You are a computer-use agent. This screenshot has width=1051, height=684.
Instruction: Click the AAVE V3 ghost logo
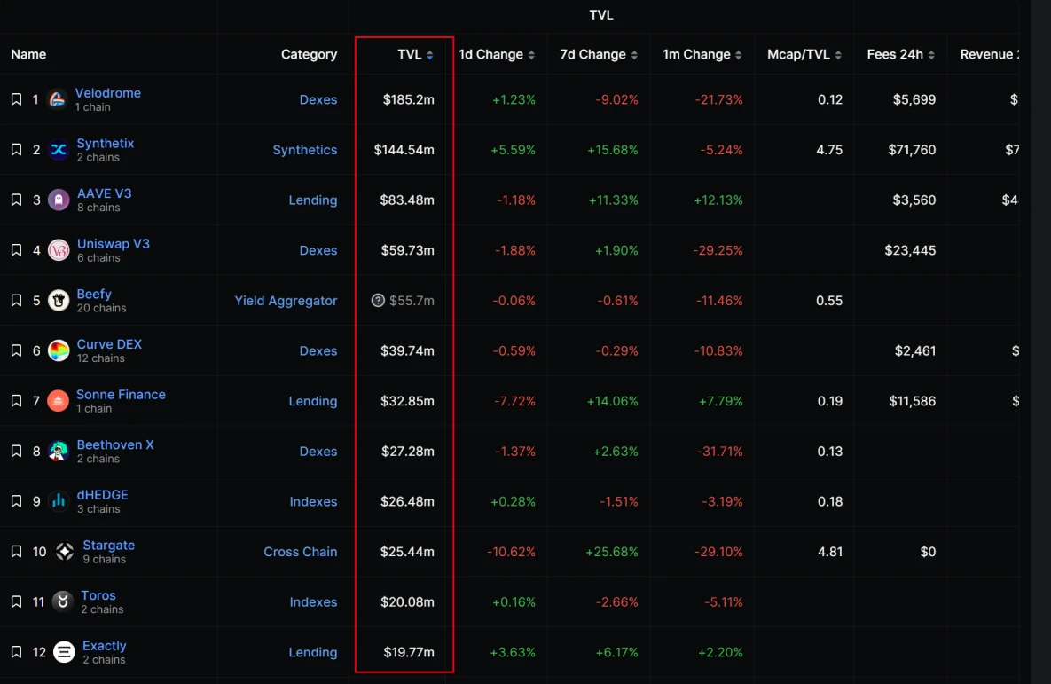(59, 200)
